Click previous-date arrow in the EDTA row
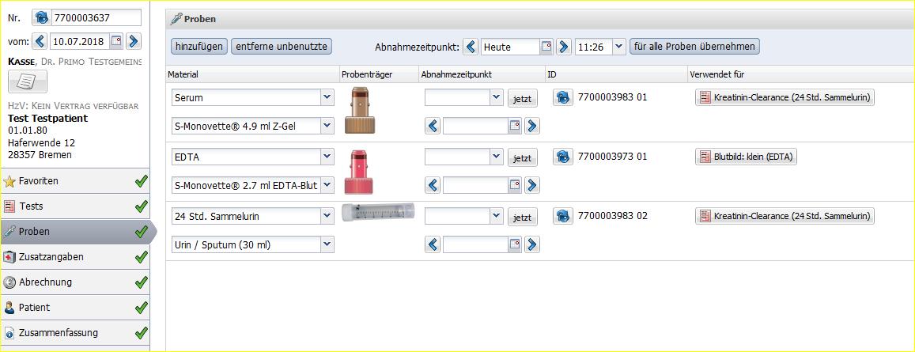The width and height of the screenshot is (915, 352). [433, 185]
